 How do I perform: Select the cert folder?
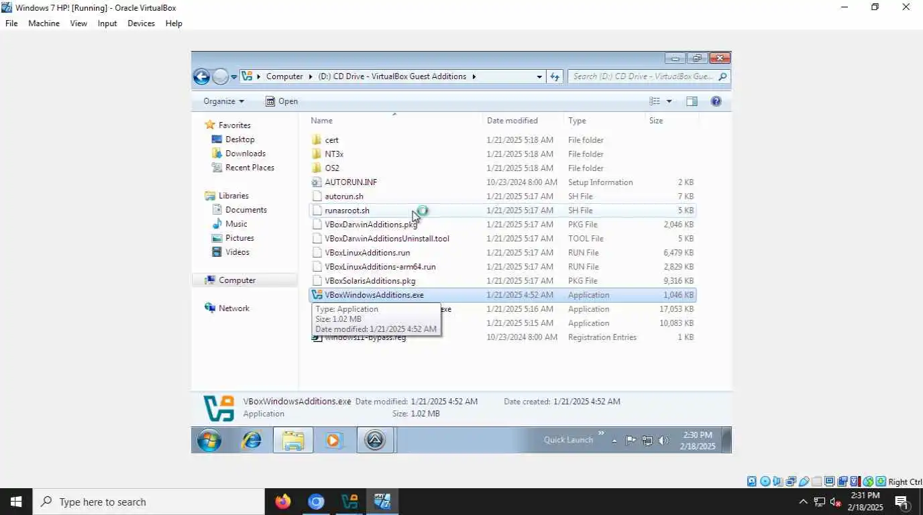click(x=502, y=140)
